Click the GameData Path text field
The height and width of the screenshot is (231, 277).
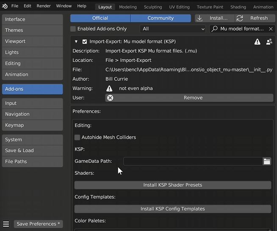(x=193, y=161)
